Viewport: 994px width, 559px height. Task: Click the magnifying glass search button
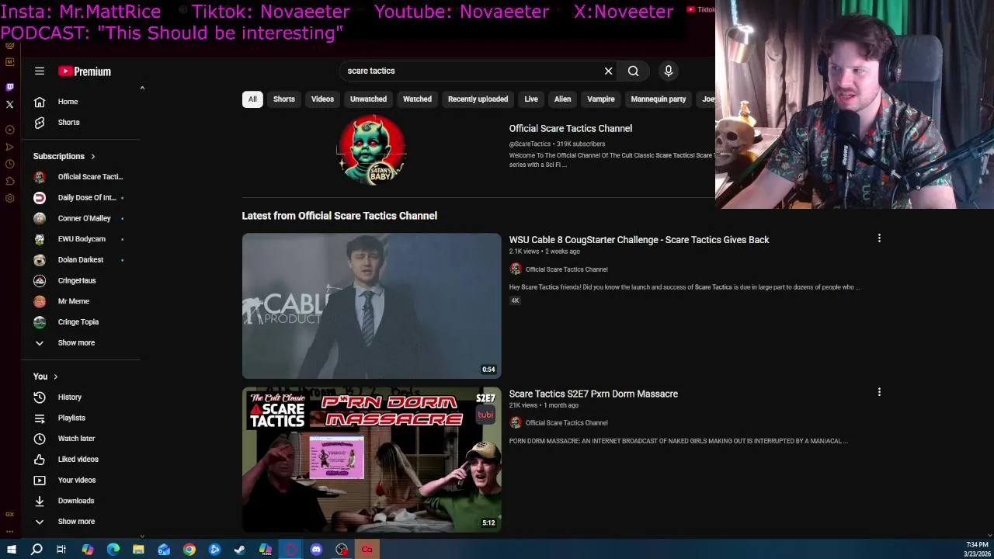[634, 71]
